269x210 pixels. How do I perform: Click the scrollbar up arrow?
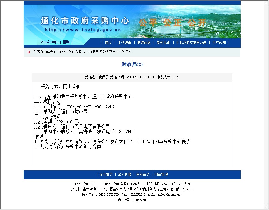coord(266,2)
